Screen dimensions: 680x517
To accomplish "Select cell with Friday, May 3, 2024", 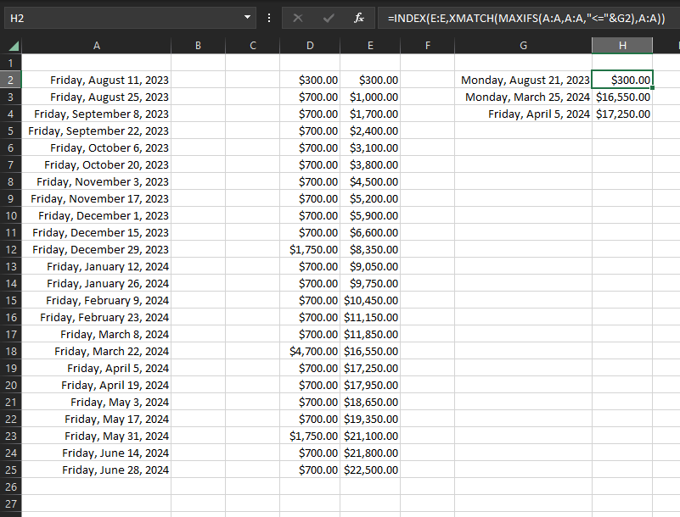I will click(x=96, y=403).
